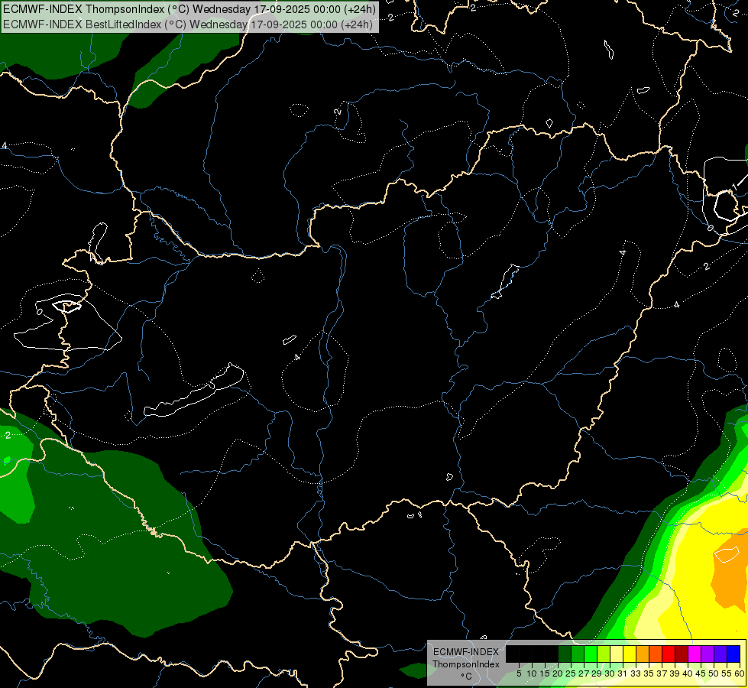Click the ECMWF-INDEX label in the legend
748x688 pixels.
466,652
